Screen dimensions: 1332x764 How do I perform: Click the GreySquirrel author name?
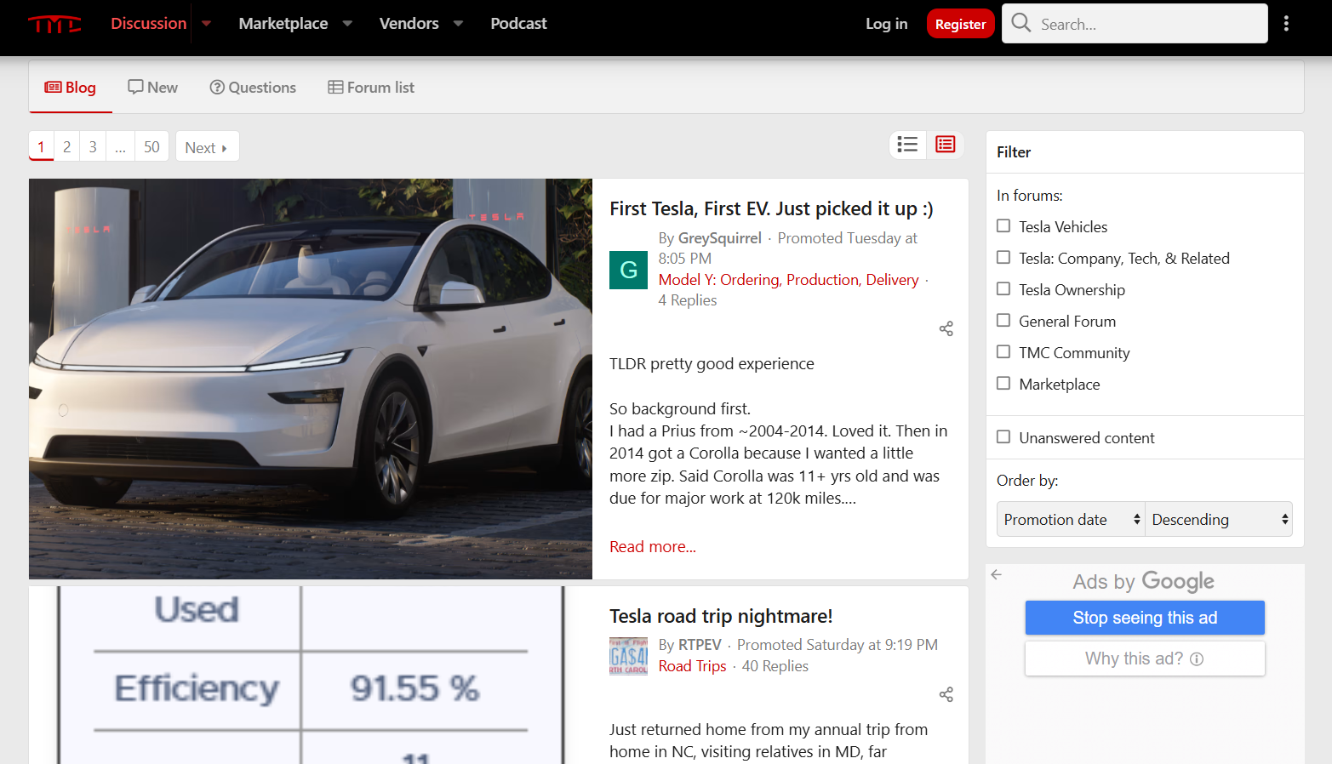pos(719,238)
